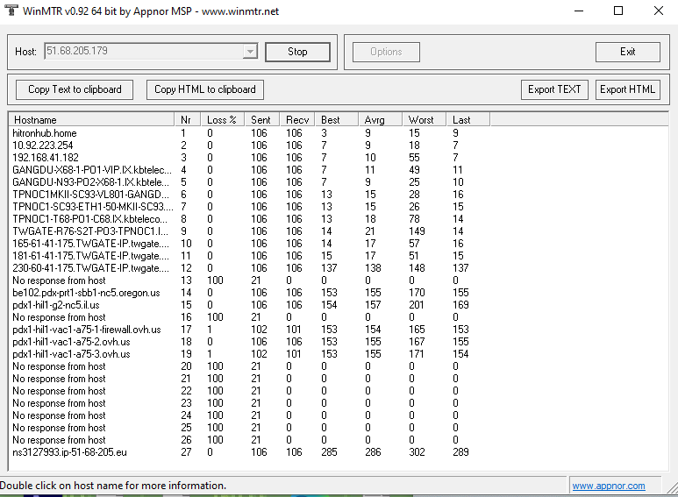The width and height of the screenshot is (678, 497).
Task: Click the Export HTML button
Action: tap(627, 89)
